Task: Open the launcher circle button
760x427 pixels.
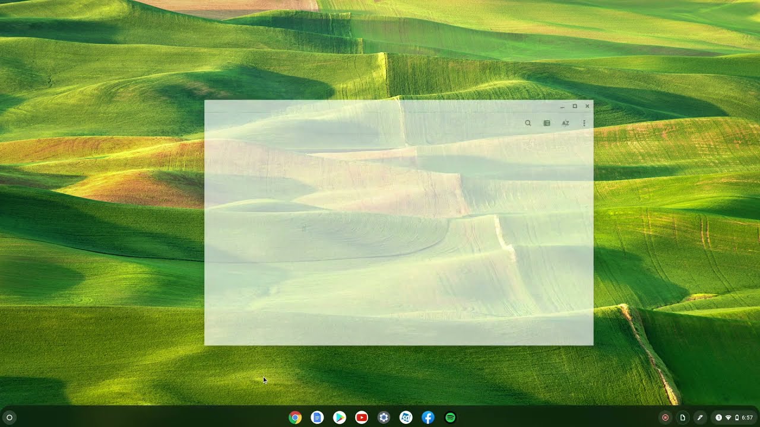Action: 9,418
